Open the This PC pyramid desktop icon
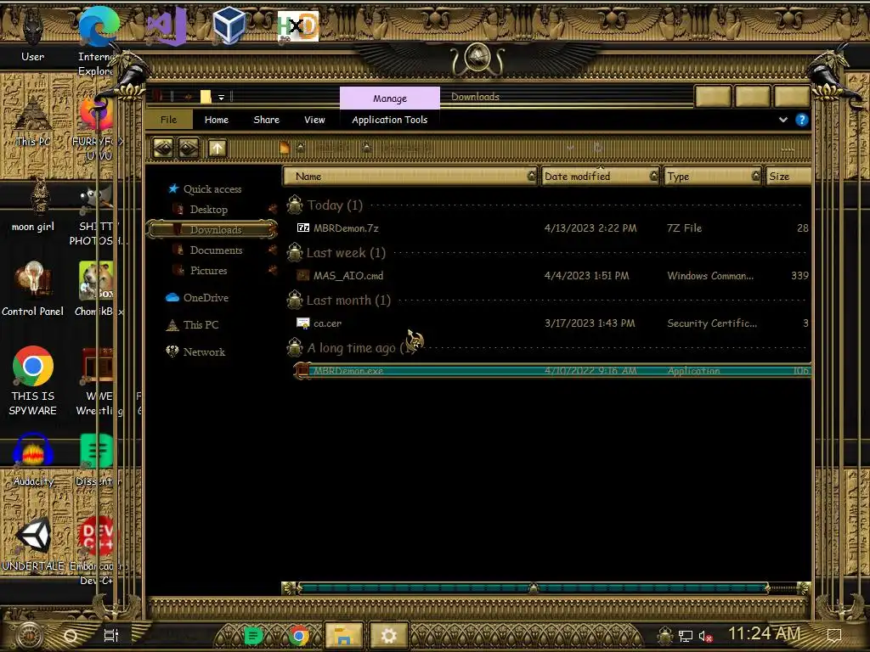This screenshot has height=652, width=870. [x=33, y=121]
